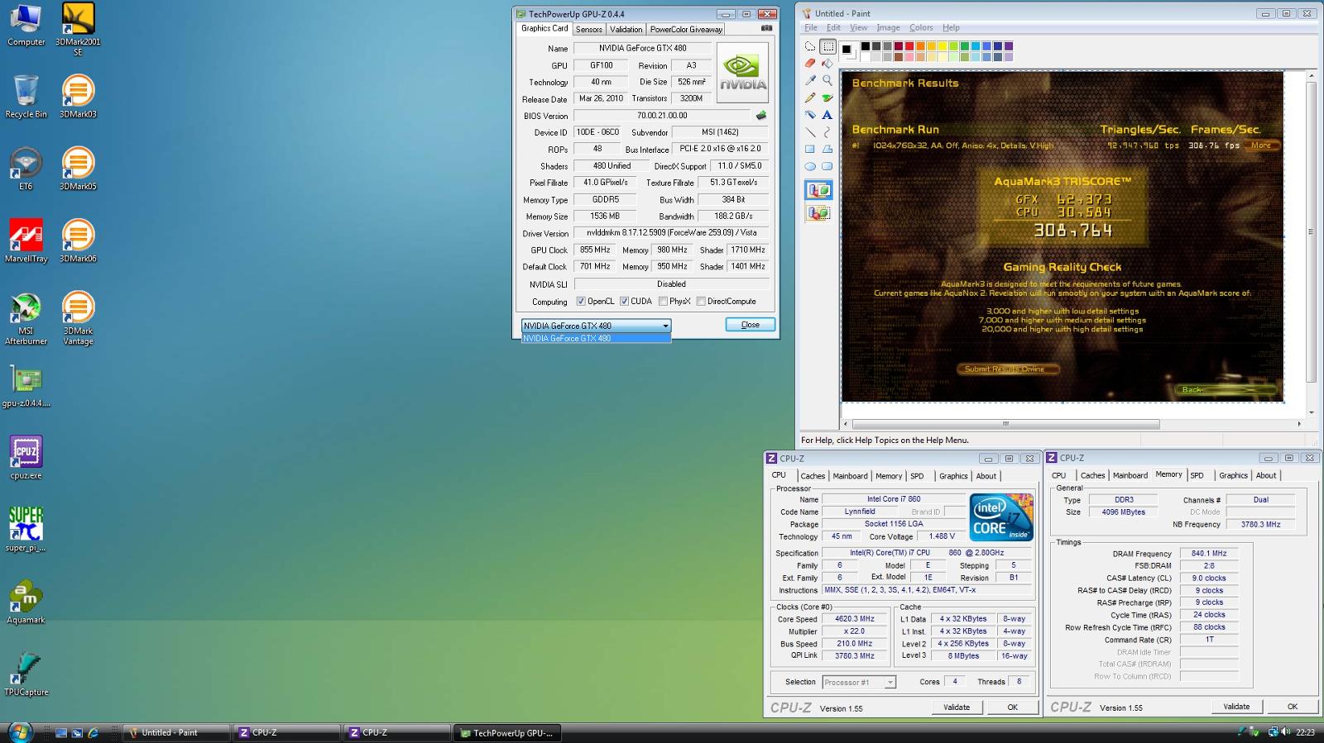Select the Free-Form Select tool in Paint
Image resolution: width=1324 pixels, height=743 pixels.
[810, 46]
